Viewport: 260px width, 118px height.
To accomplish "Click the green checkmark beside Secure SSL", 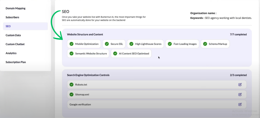I will pyautogui.click(x=107, y=44).
